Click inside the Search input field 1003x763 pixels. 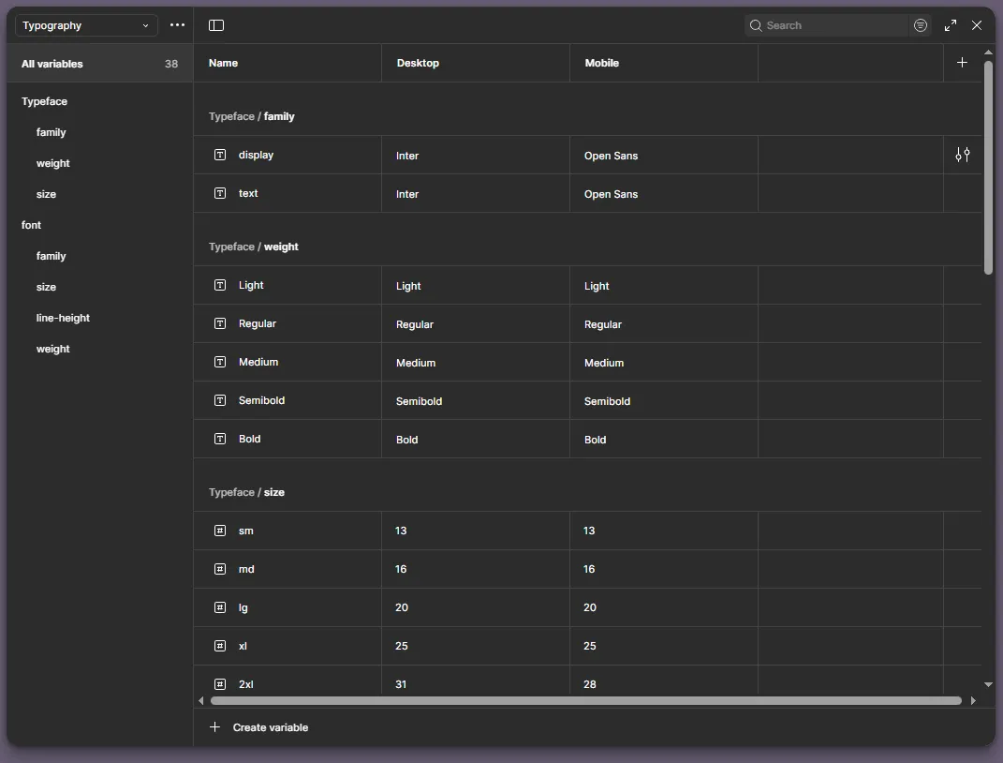[x=824, y=25]
